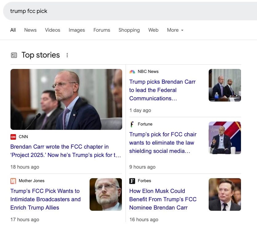Switch to the News tab
This screenshot has height=228, width=257.
coord(30,30)
